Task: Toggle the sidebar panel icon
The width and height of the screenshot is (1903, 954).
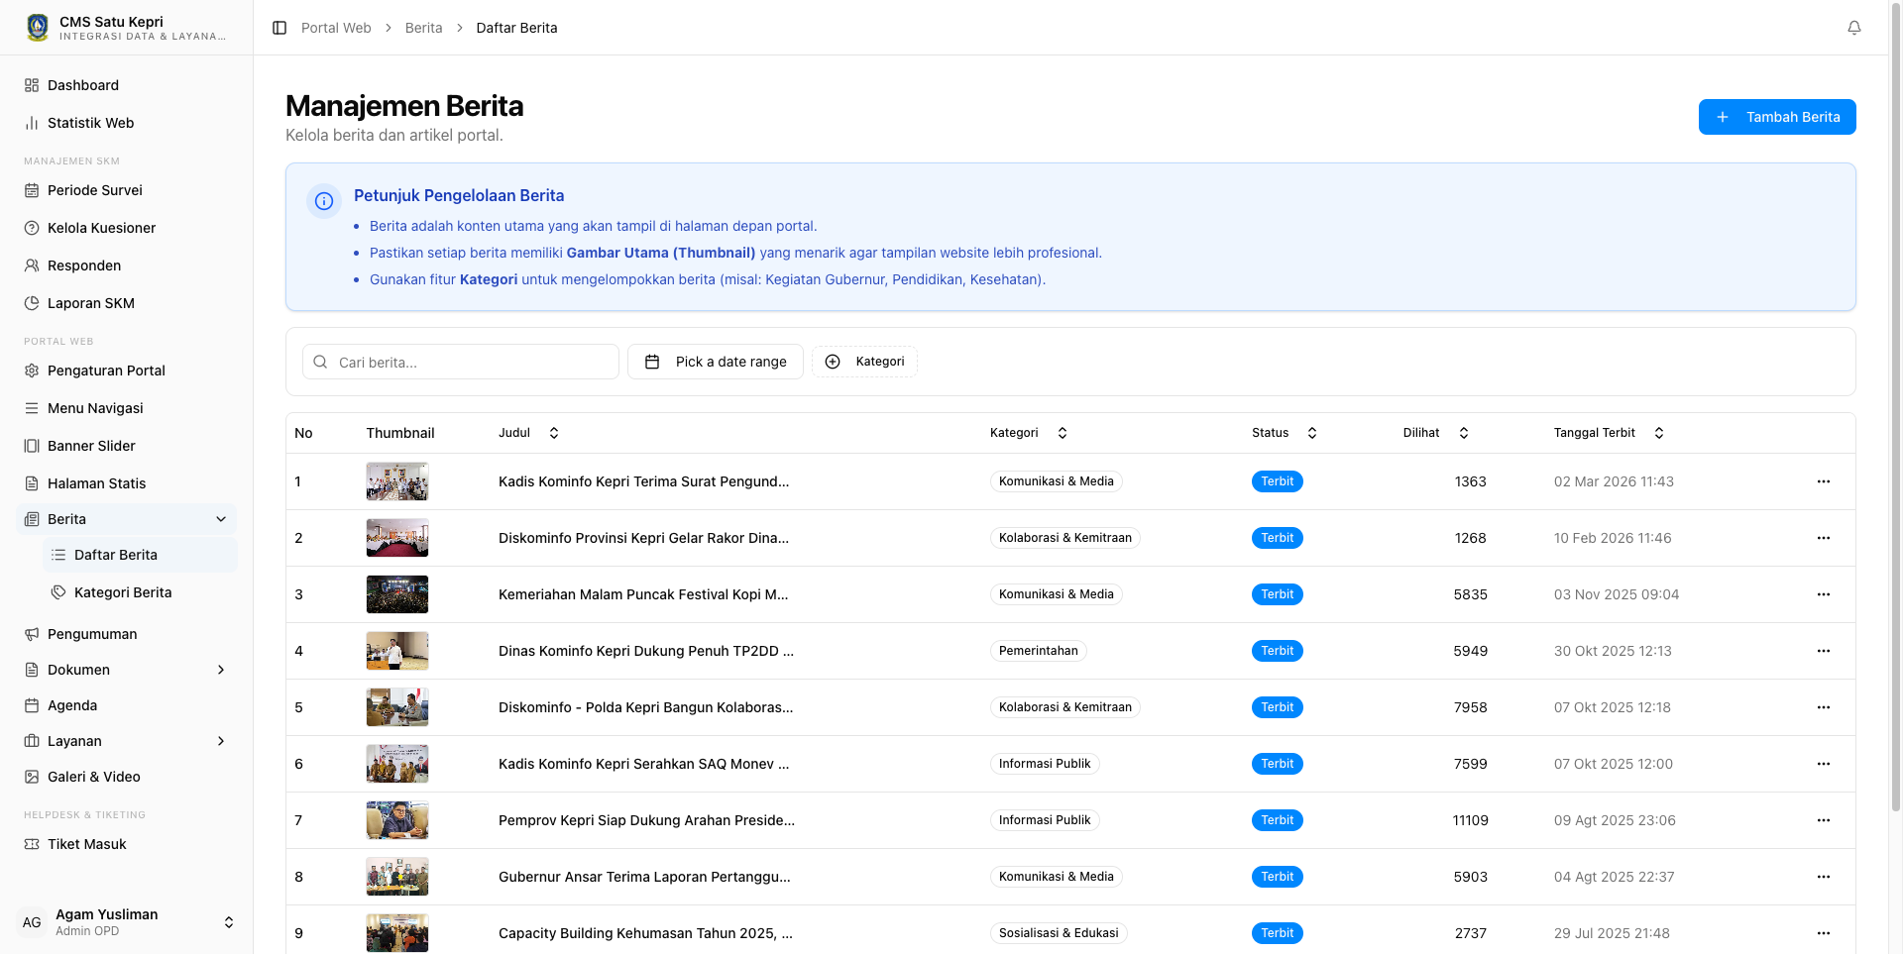Action: (x=280, y=28)
